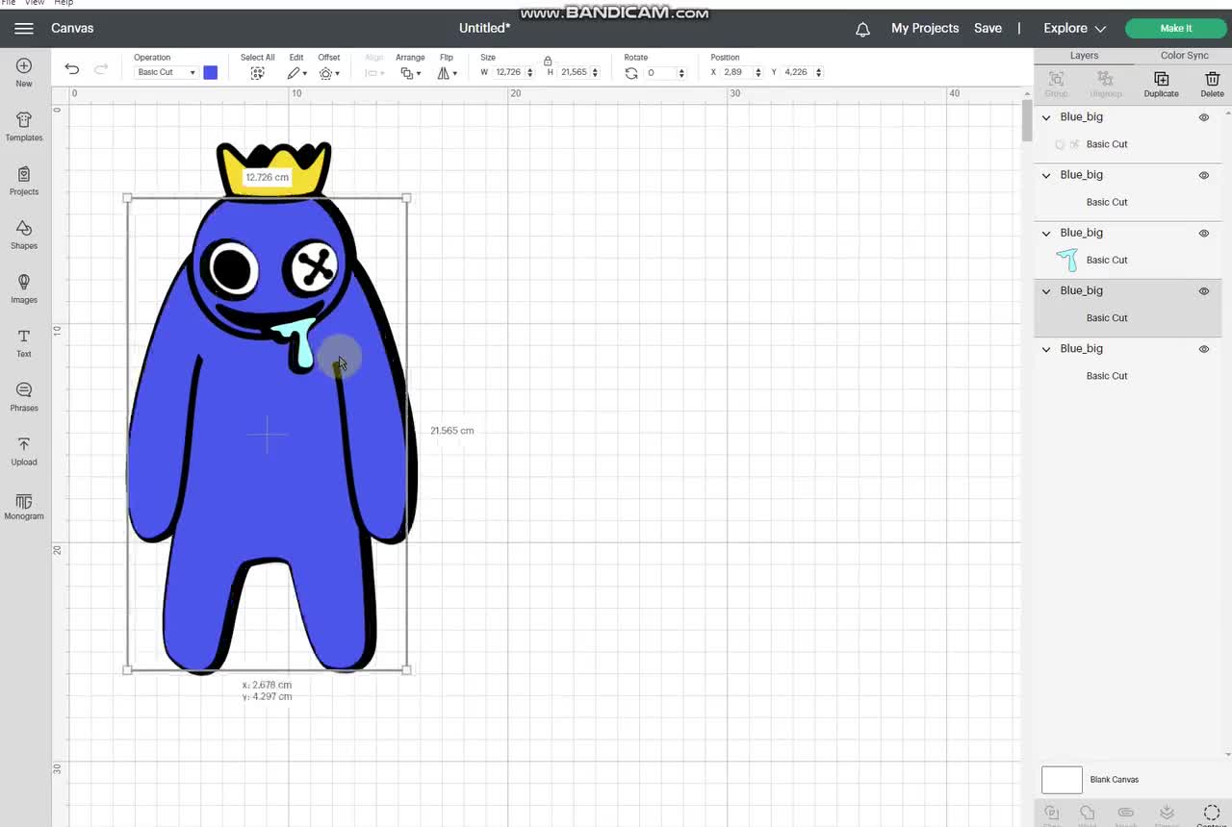Select the Text tool
Image resolution: width=1232 pixels, height=827 pixels.
coord(24,342)
